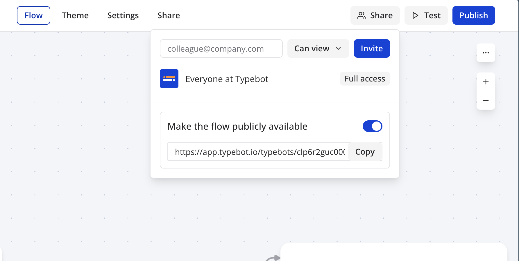Click the Make the flow publicly available text
This screenshot has height=261, width=519.
coord(237,126)
